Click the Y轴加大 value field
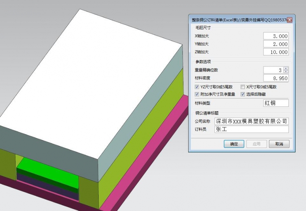This screenshot has width=306, height=211. click(275, 44)
